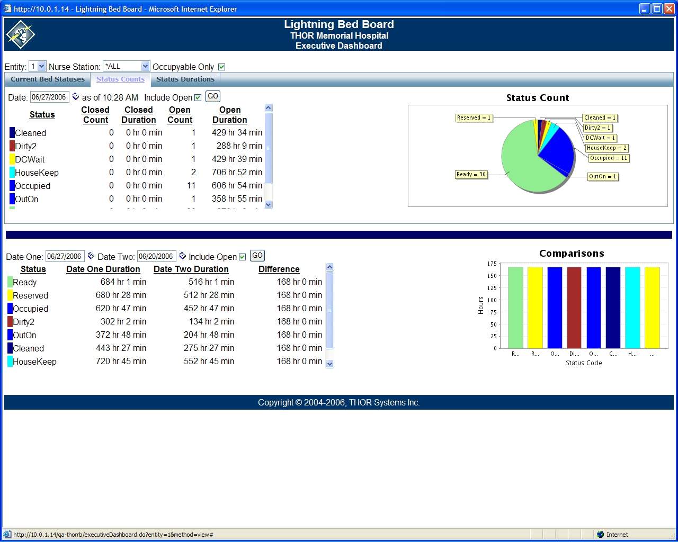Select the Status Counts tab

pos(120,79)
